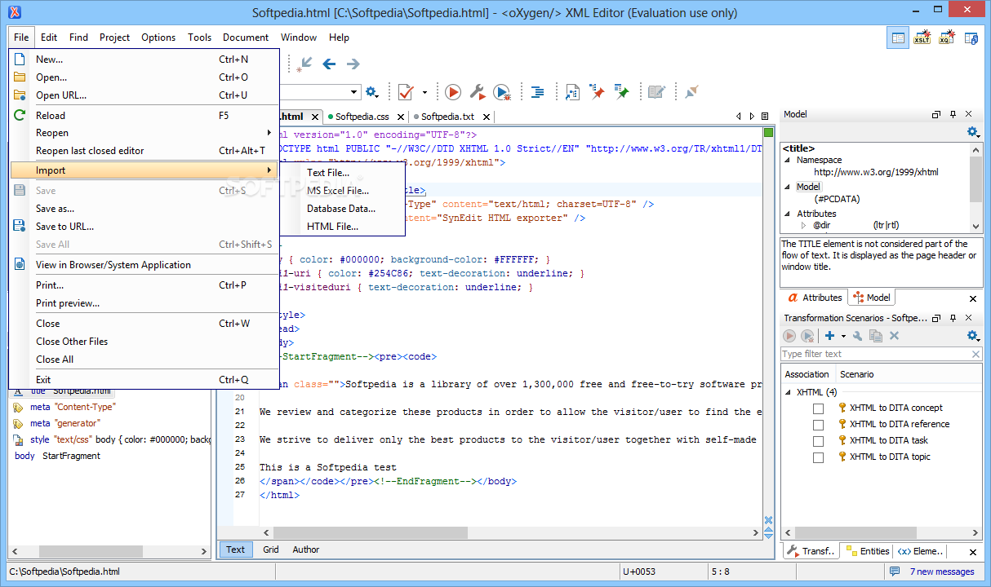Apply the transformation scenario play icon
991x587 pixels.
click(453, 92)
